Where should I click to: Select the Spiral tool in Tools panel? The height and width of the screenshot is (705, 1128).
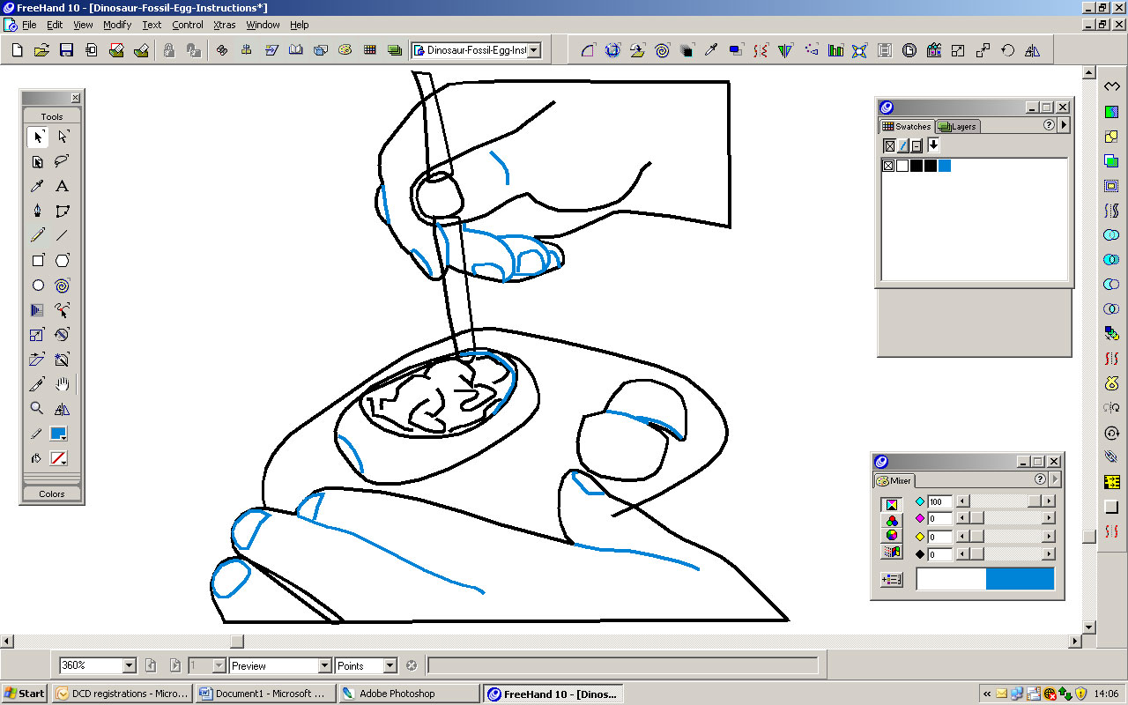click(x=63, y=286)
